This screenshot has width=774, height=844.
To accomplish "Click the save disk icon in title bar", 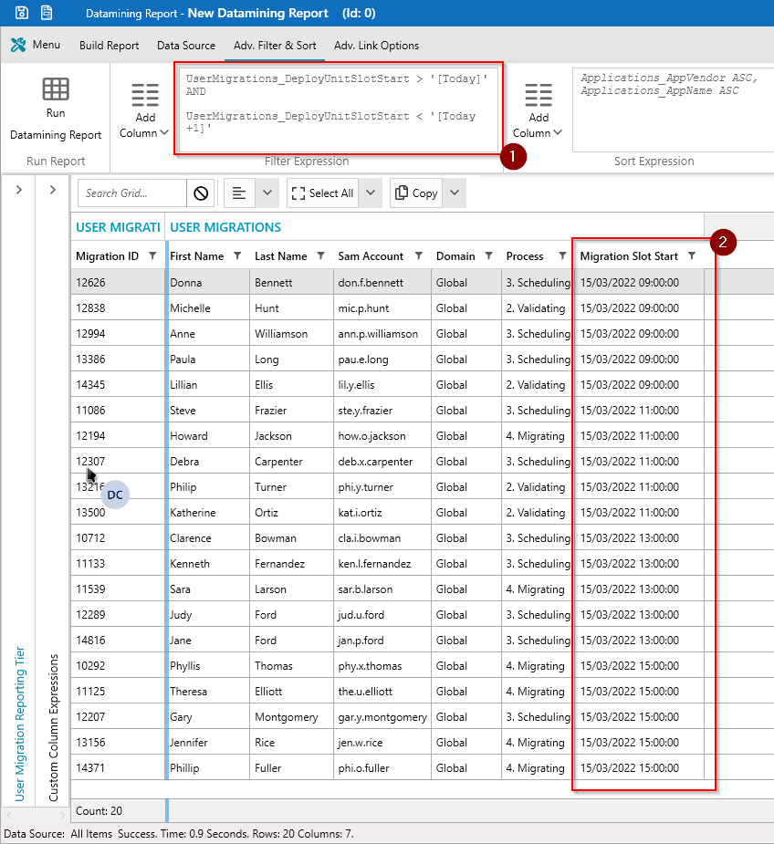I will (22, 13).
